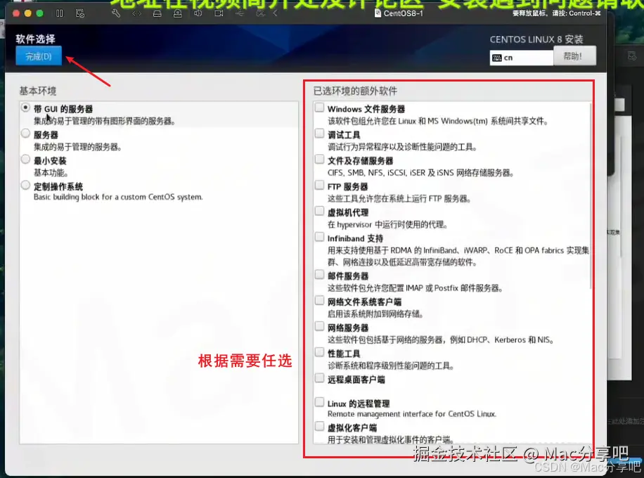Enable the Windows 文件服务器 checkbox
The height and width of the screenshot is (478, 644).
coord(318,107)
